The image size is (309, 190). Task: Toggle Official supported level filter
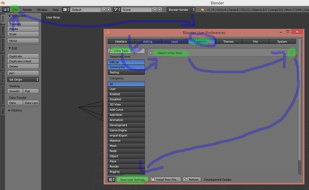126,62
